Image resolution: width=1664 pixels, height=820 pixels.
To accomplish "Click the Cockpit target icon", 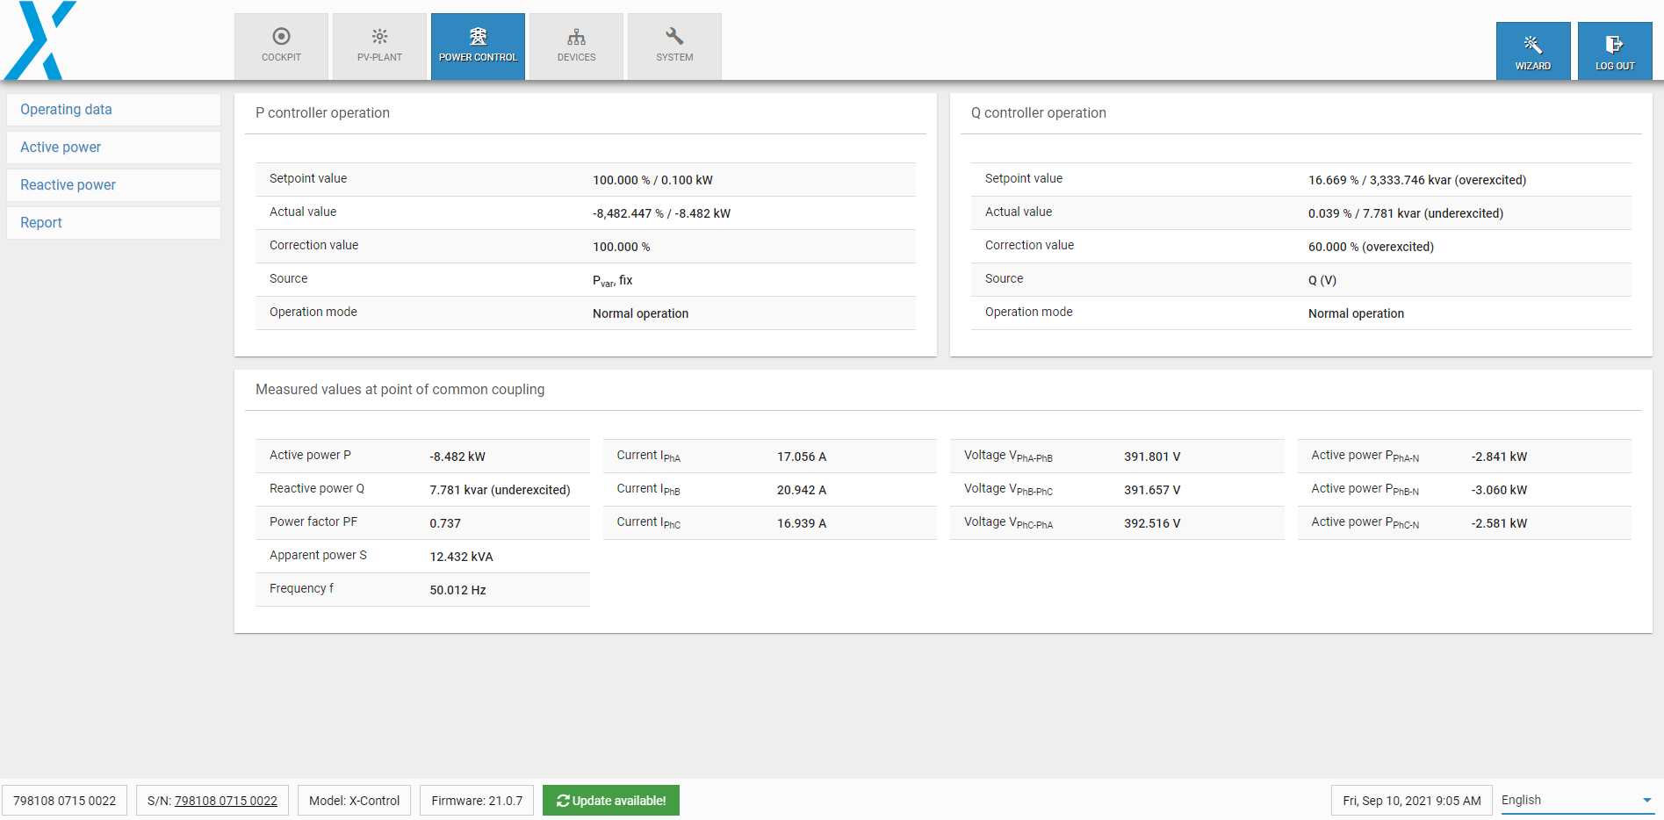I will click(281, 37).
